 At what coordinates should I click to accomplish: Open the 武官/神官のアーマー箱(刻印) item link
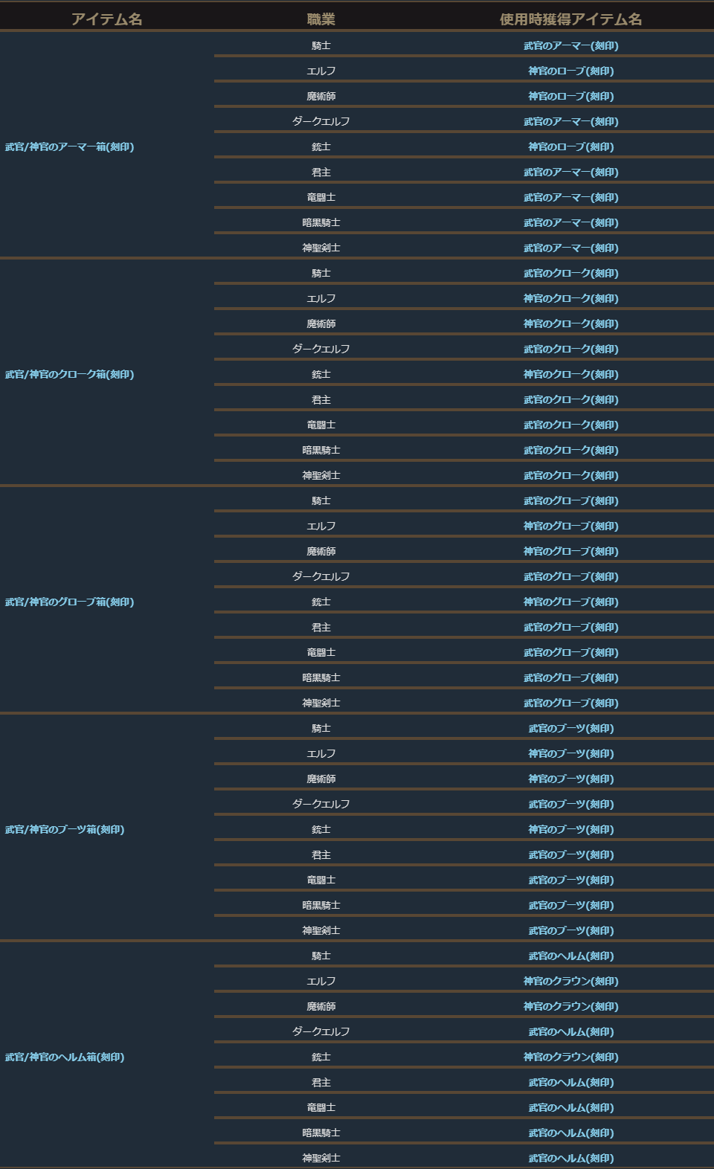[69, 147]
